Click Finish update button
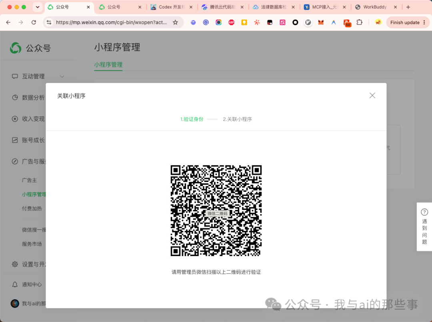This screenshot has width=432, height=322. (x=405, y=22)
